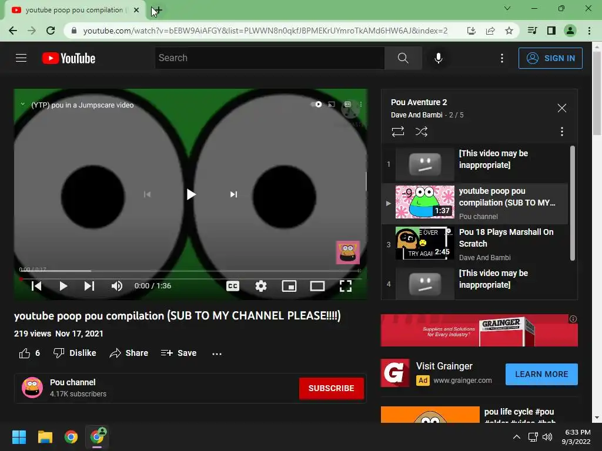Start voice search with microphone icon
This screenshot has width=602, height=451.
click(x=438, y=58)
